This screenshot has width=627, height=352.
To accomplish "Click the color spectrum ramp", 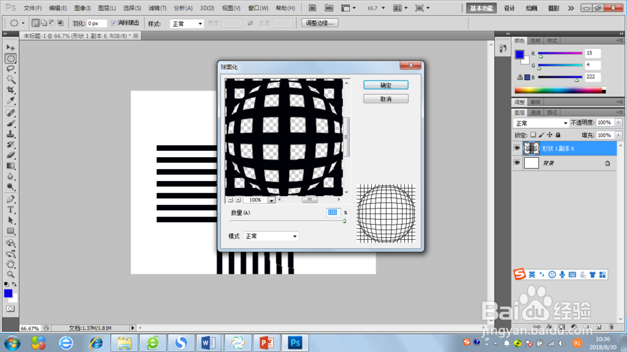I will [560, 90].
